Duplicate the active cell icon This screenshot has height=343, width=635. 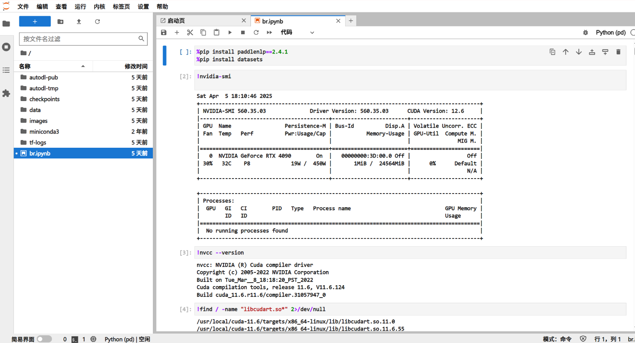552,52
